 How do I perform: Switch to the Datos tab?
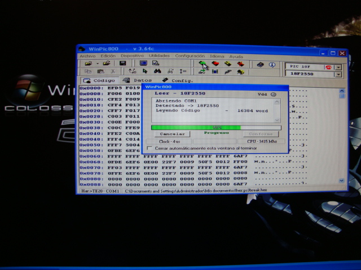coord(137,80)
